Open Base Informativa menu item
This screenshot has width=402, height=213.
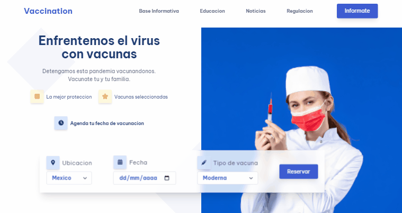tap(159, 11)
